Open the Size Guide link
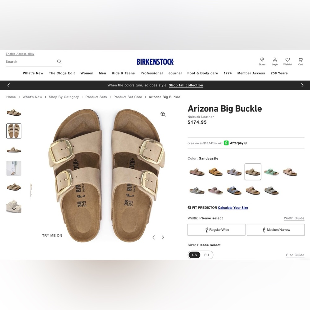Screen dimensions: 310x310 (295, 255)
